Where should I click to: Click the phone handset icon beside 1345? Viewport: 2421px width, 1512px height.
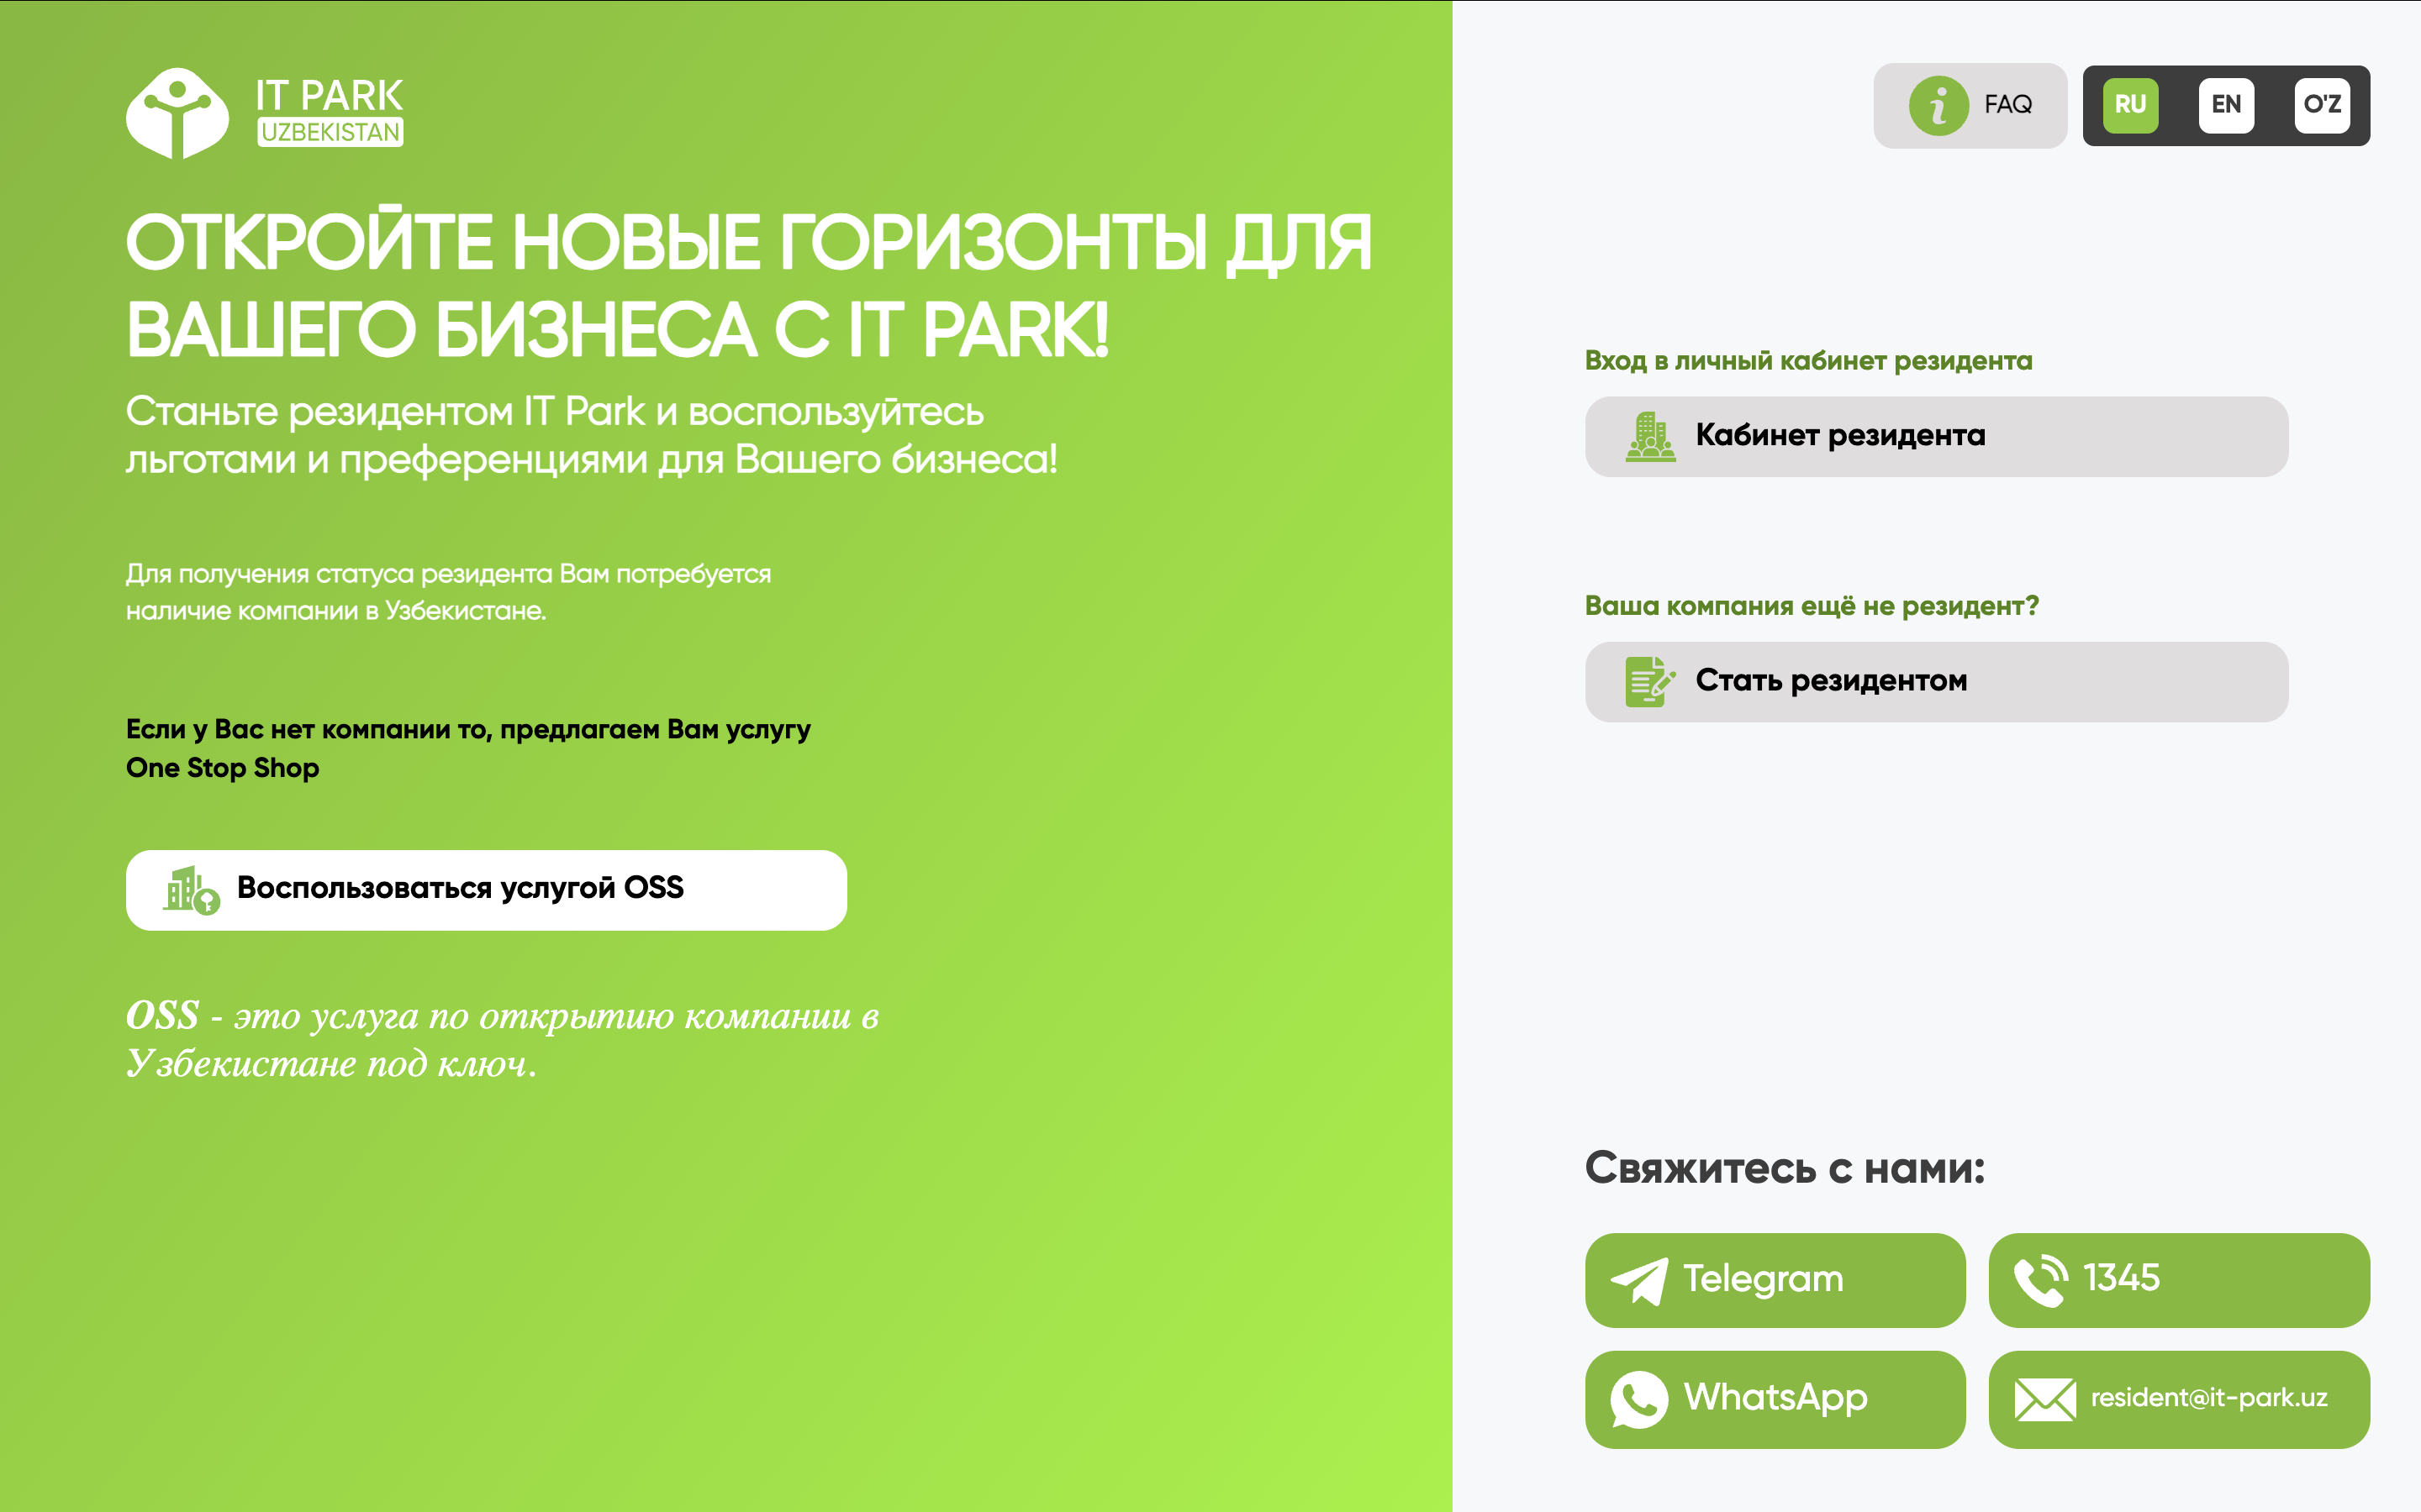pyautogui.click(x=2040, y=1280)
